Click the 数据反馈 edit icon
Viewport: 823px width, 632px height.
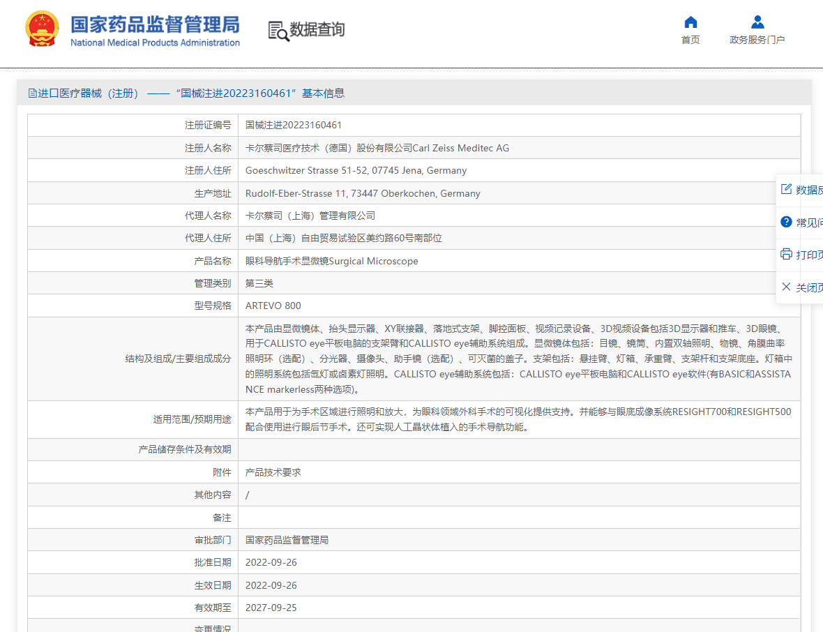(786, 189)
